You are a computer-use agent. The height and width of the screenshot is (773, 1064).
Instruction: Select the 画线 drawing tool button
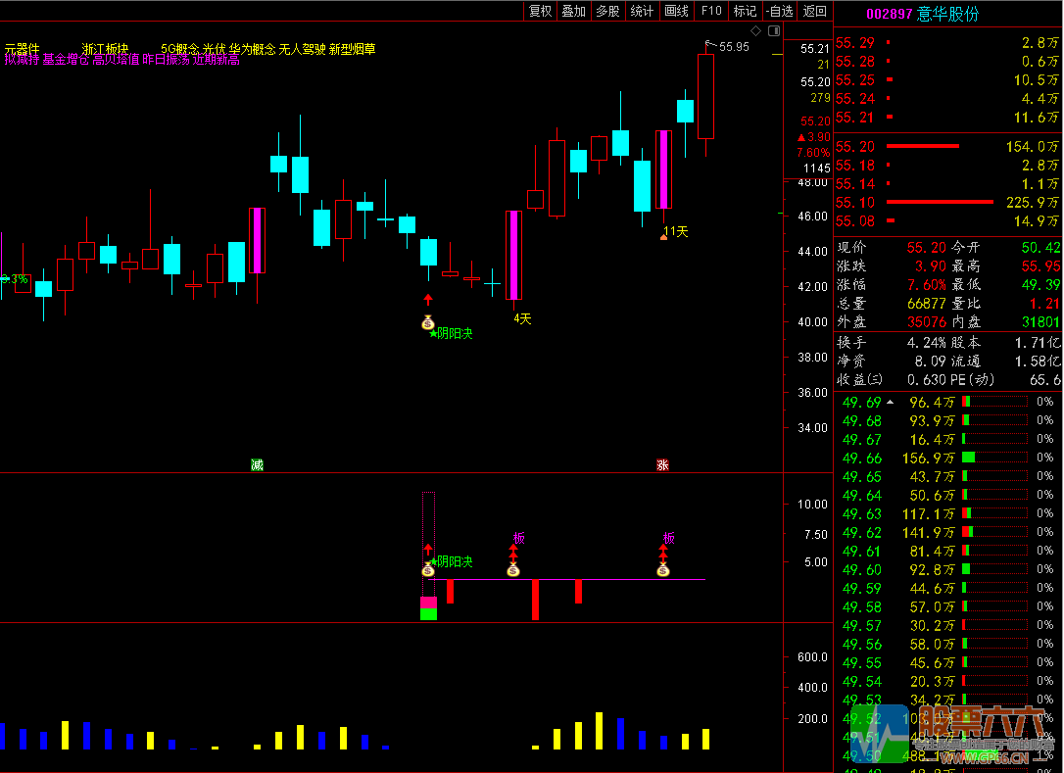(x=676, y=11)
